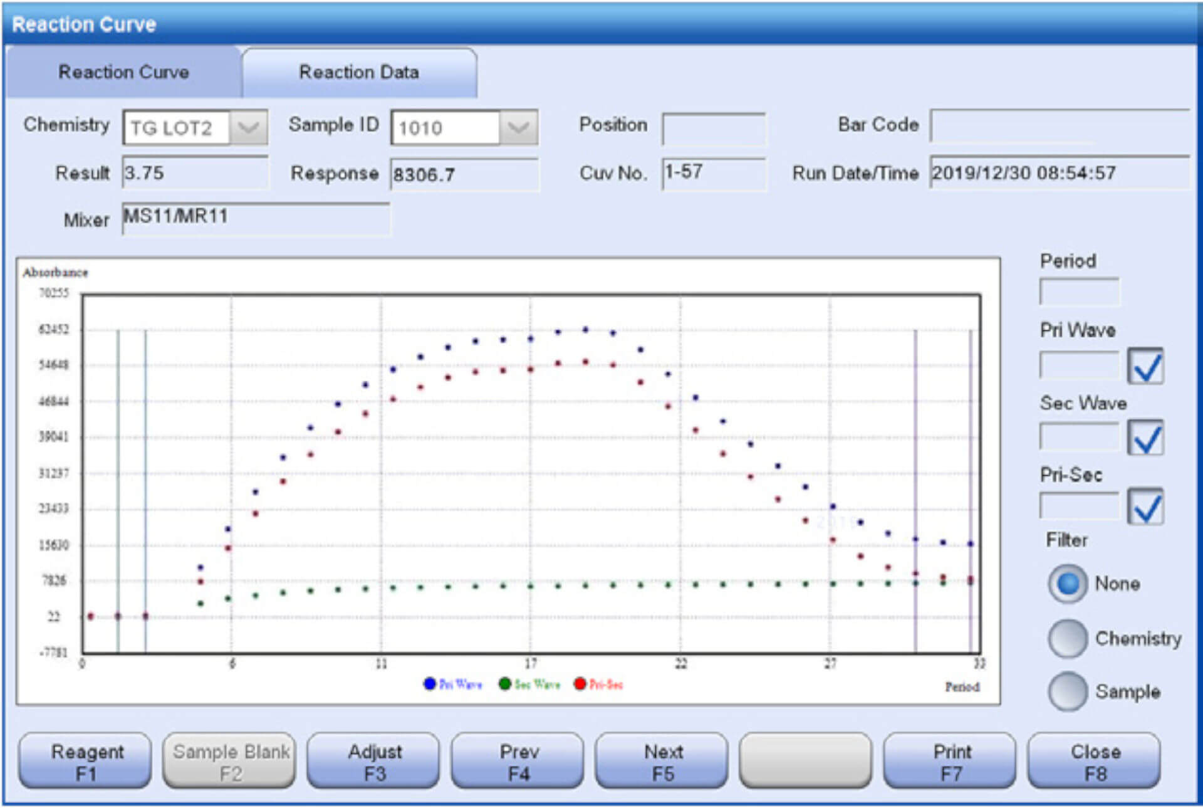Click the Period input field

[1079, 292]
